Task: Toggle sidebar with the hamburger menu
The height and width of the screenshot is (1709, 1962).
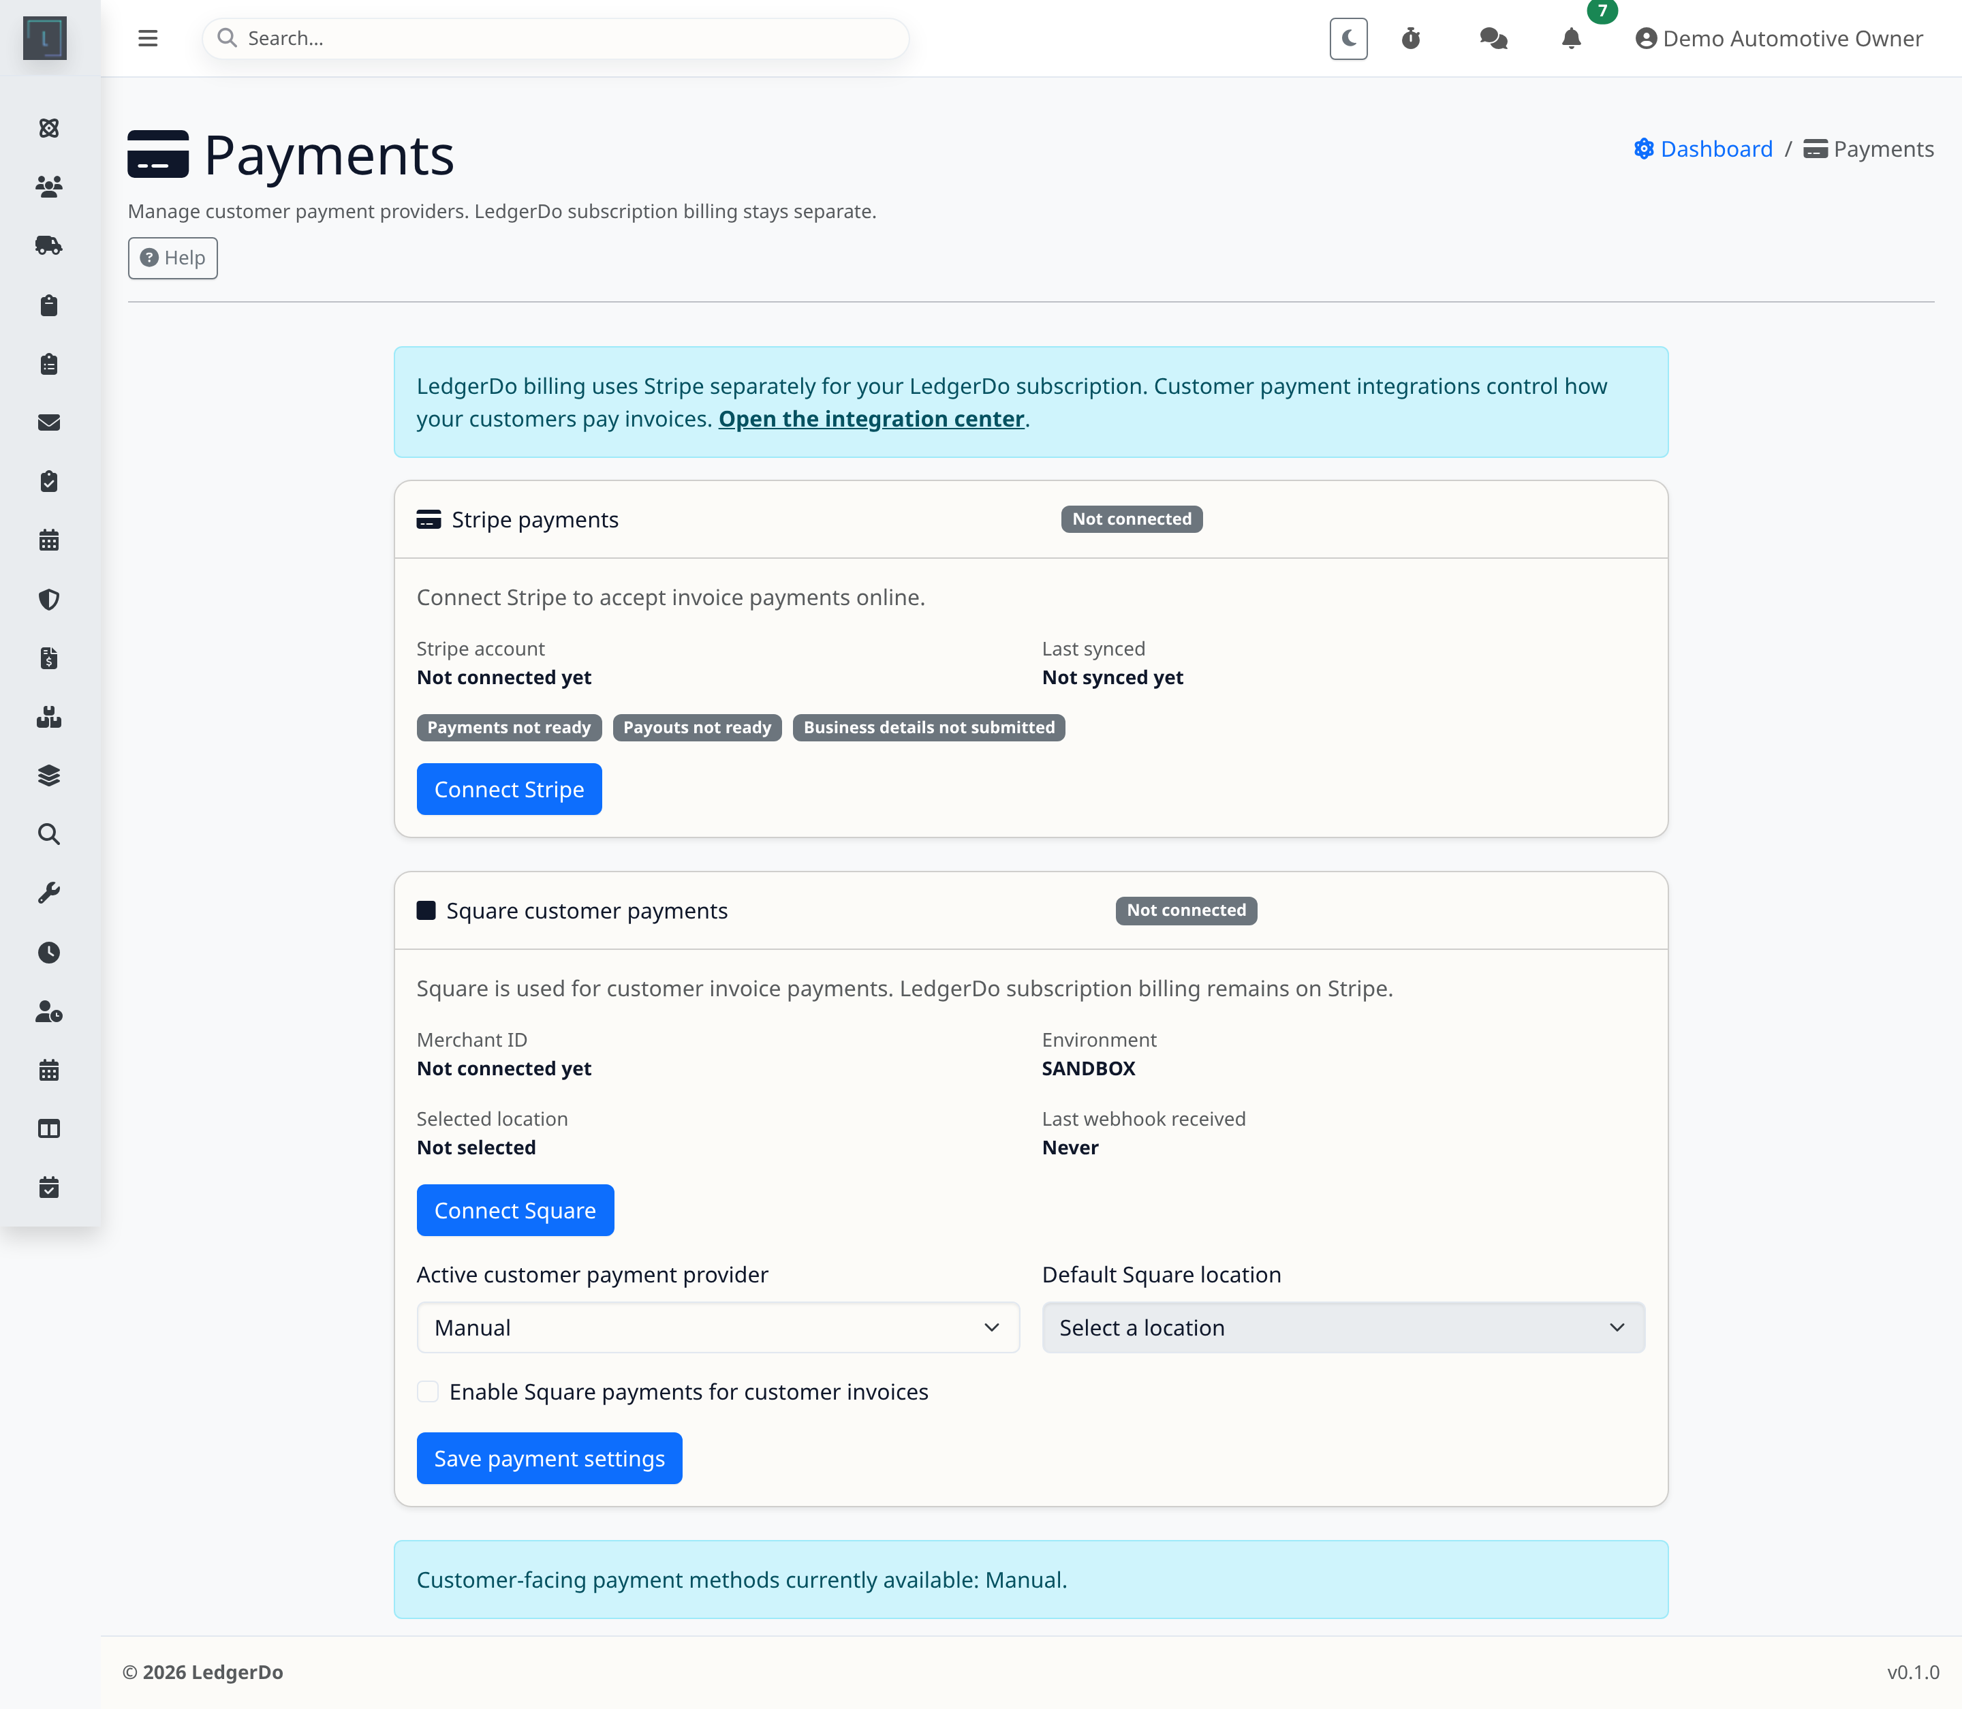Action: pyautogui.click(x=148, y=38)
